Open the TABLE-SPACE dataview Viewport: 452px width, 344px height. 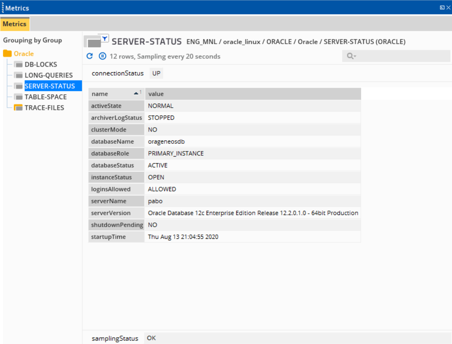click(45, 97)
